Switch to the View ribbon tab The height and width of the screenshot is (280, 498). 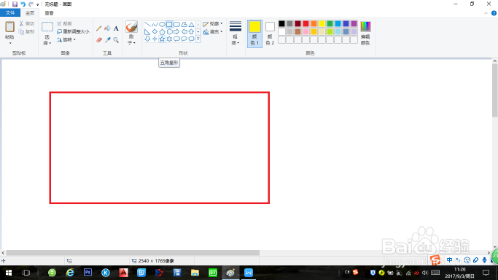click(49, 13)
